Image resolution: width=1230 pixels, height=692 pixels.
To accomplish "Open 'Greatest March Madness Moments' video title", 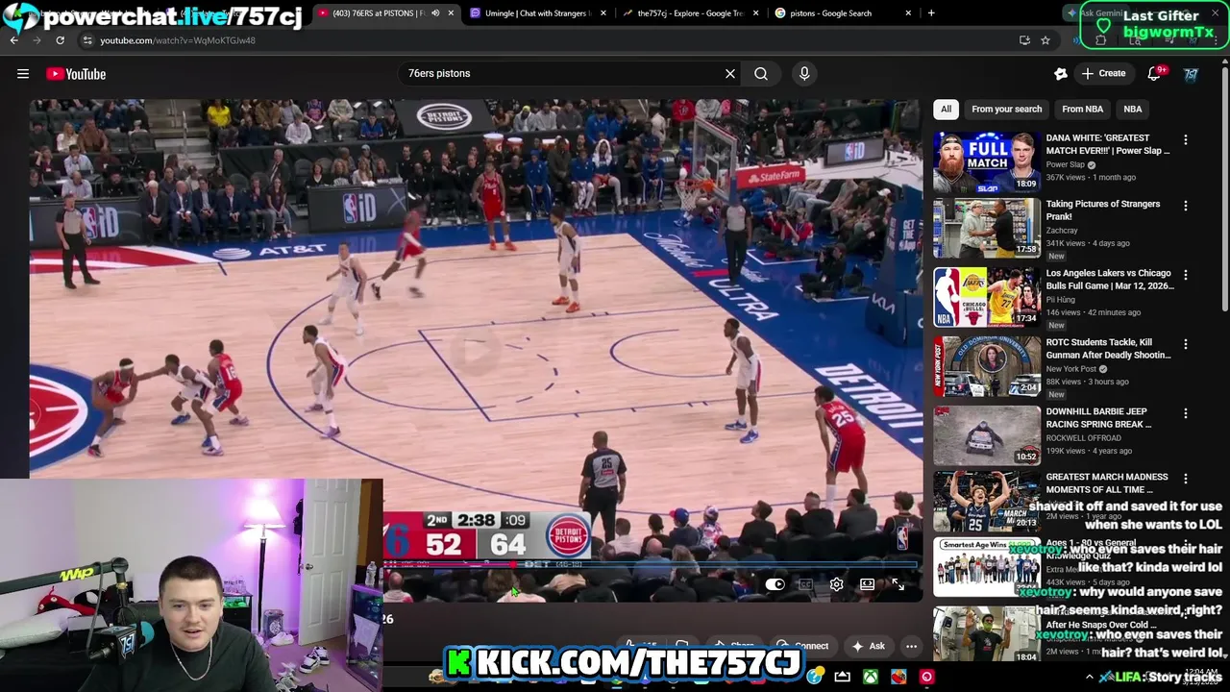I will [1107, 483].
